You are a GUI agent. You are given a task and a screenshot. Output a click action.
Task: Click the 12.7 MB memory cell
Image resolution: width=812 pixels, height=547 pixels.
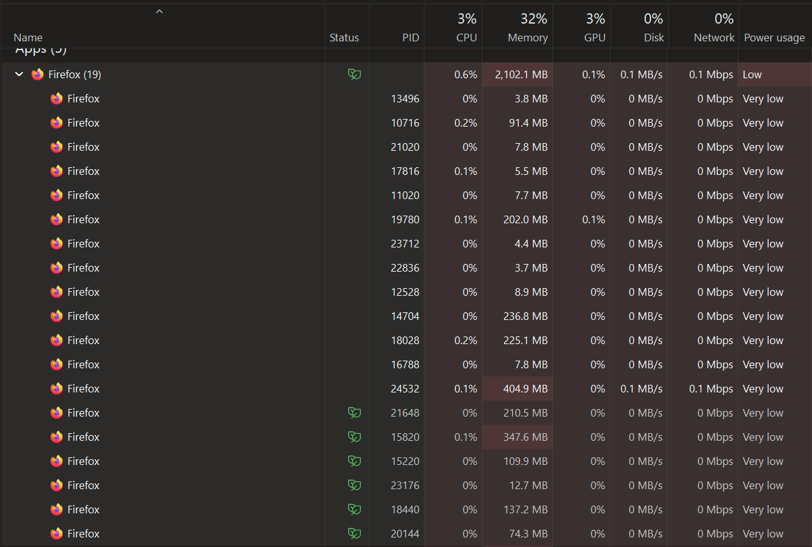[517, 485]
